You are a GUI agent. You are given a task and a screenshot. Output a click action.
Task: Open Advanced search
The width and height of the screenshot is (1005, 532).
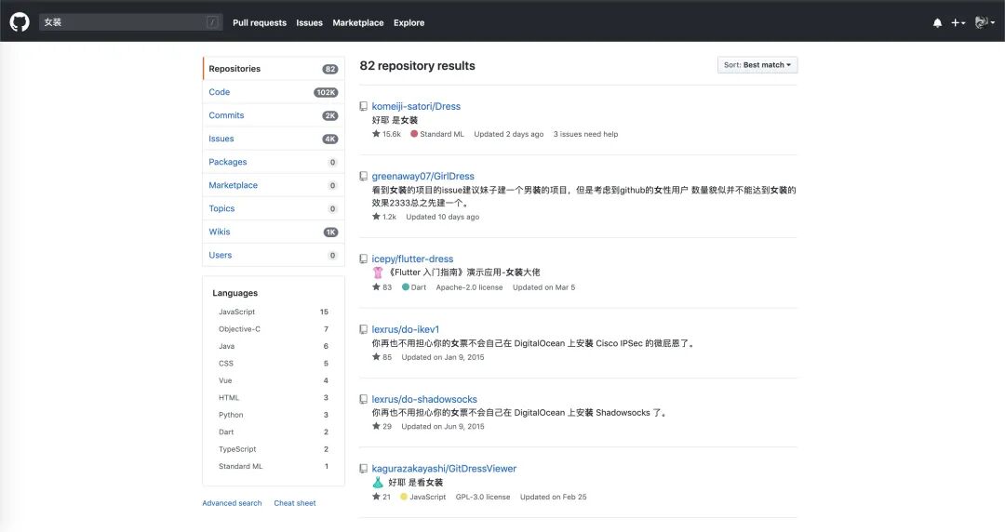[232, 503]
